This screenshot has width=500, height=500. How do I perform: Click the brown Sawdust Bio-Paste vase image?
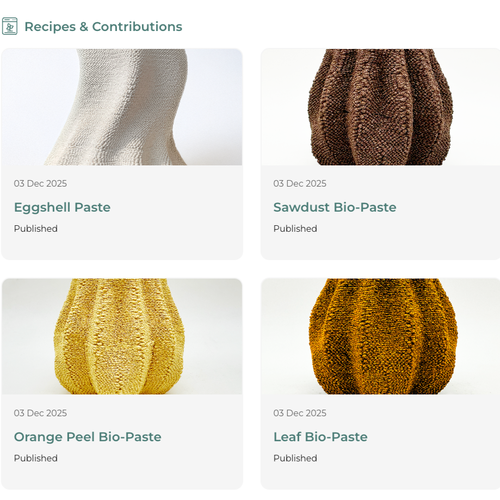point(380,107)
